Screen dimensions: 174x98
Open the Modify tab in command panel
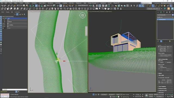tap(161, 12)
